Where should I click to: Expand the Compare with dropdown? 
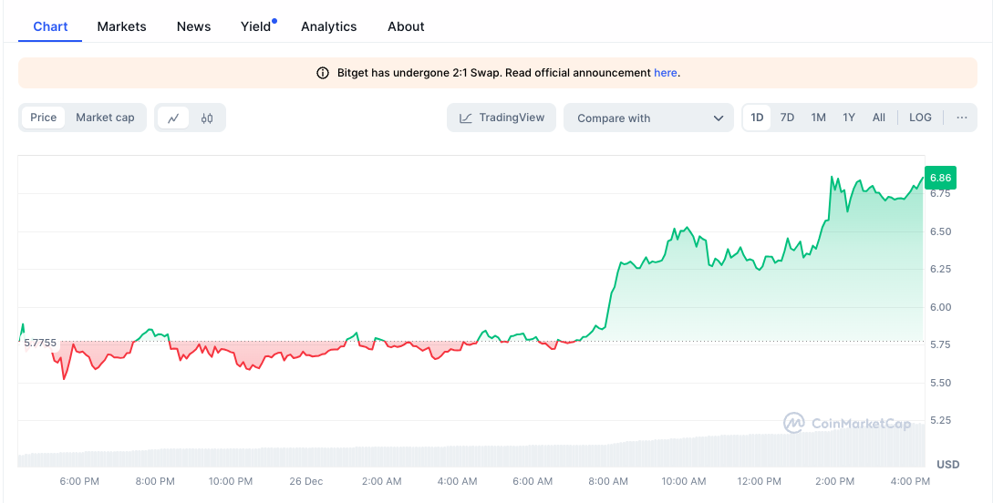click(648, 118)
